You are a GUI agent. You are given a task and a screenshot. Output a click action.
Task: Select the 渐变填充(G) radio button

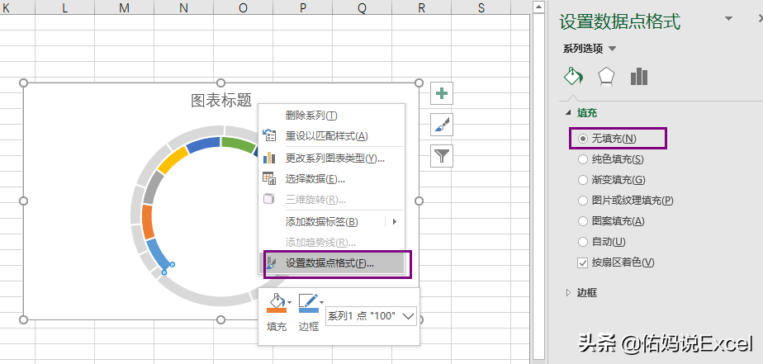(582, 180)
